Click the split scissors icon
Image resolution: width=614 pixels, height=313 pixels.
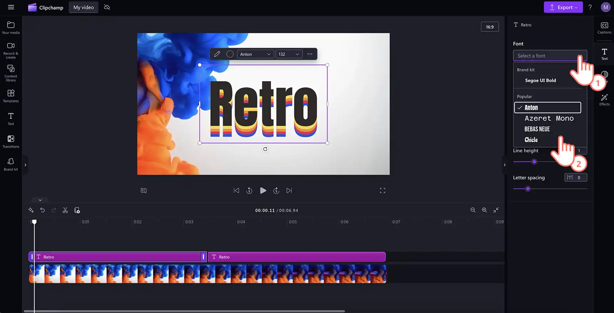click(x=65, y=210)
